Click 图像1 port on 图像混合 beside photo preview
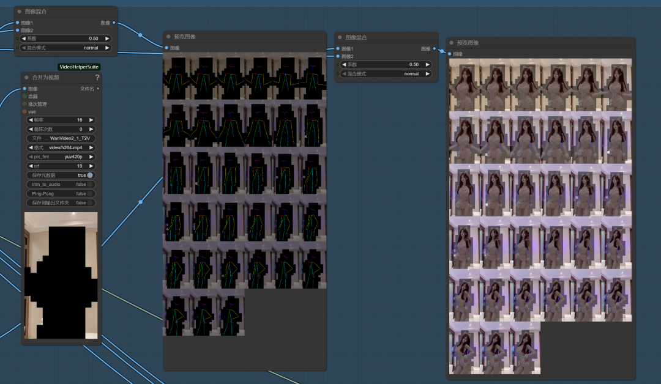Viewport: 661px width, 384px height. [338, 49]
